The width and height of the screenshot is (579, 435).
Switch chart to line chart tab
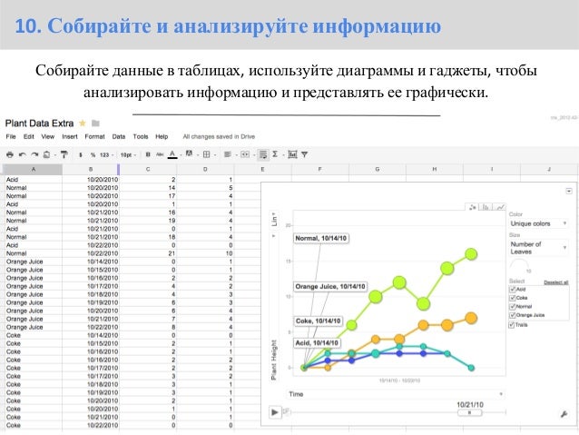coord(500,207)
